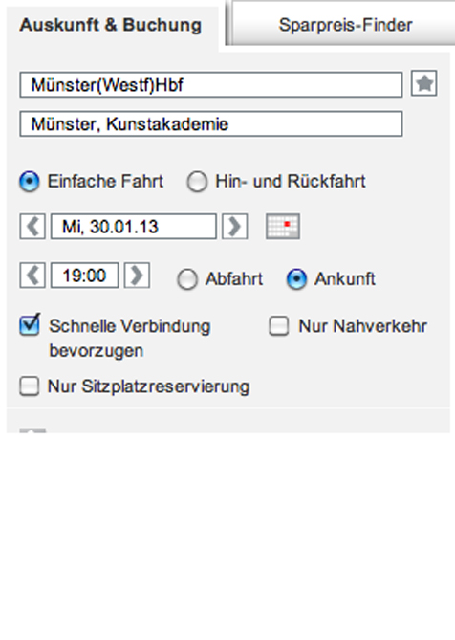Screen dimensions: 455x640
Task: Switch to Sparpreis-Finder tab
Action: [x=342, y=25]
